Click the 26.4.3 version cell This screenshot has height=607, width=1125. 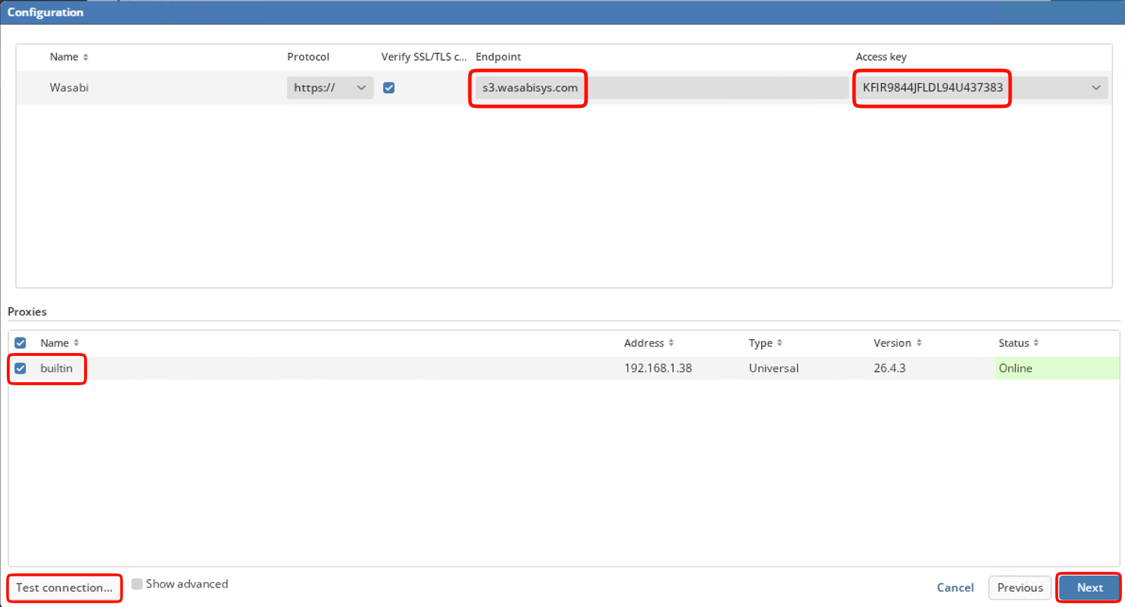(x=889, y=369)
